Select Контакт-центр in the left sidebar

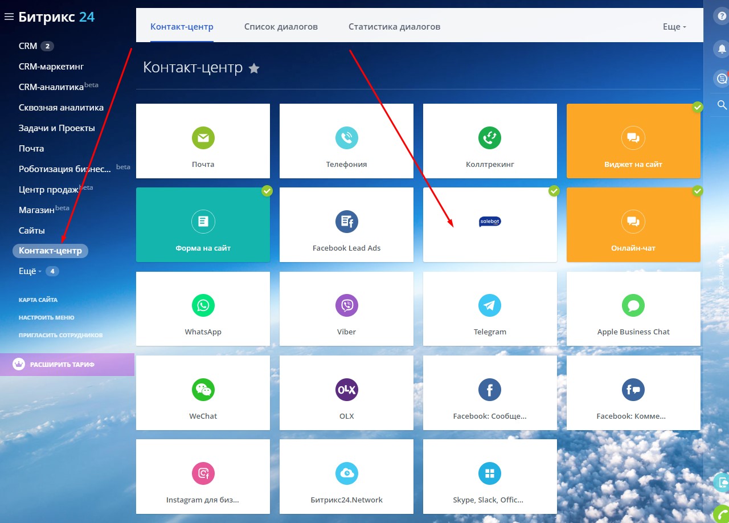point(50,251)
